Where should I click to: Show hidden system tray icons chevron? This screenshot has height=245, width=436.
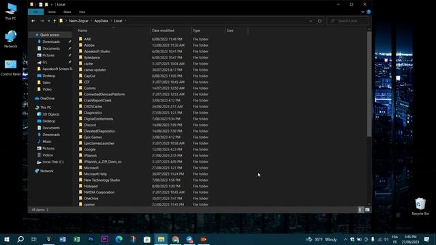coord(345,239)
